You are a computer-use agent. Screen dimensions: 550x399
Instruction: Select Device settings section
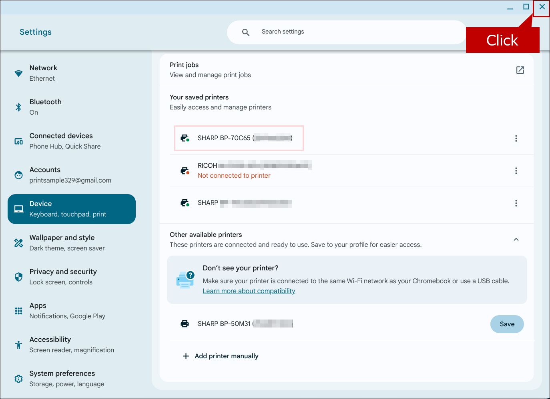click(x=72, y=209)
